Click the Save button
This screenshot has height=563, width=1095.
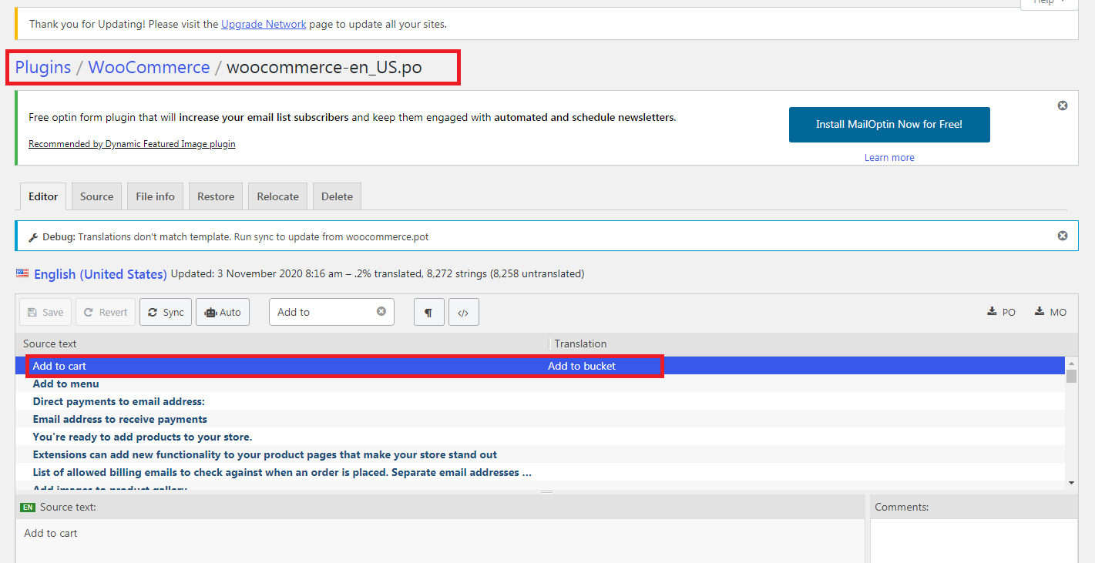coord(45,312)
